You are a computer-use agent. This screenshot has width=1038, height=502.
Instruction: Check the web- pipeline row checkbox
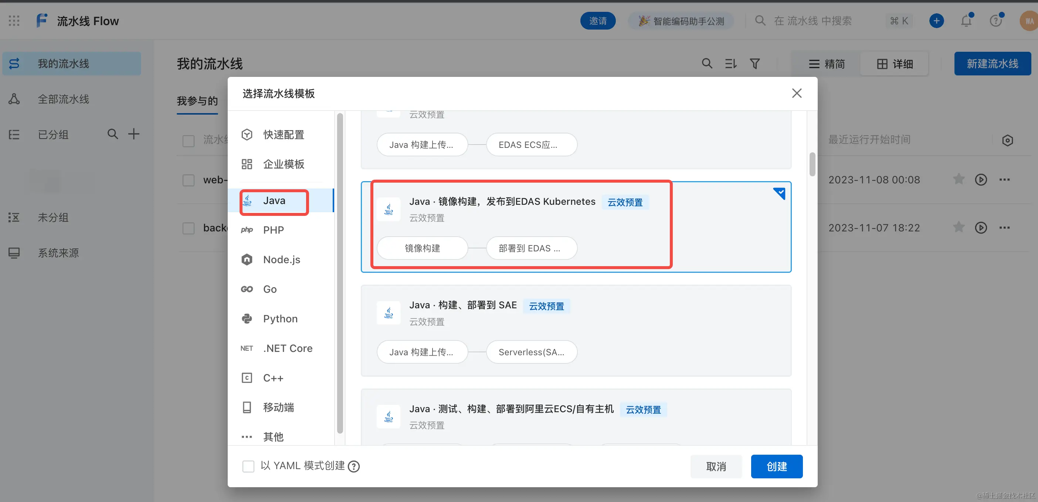coord(189,180)
